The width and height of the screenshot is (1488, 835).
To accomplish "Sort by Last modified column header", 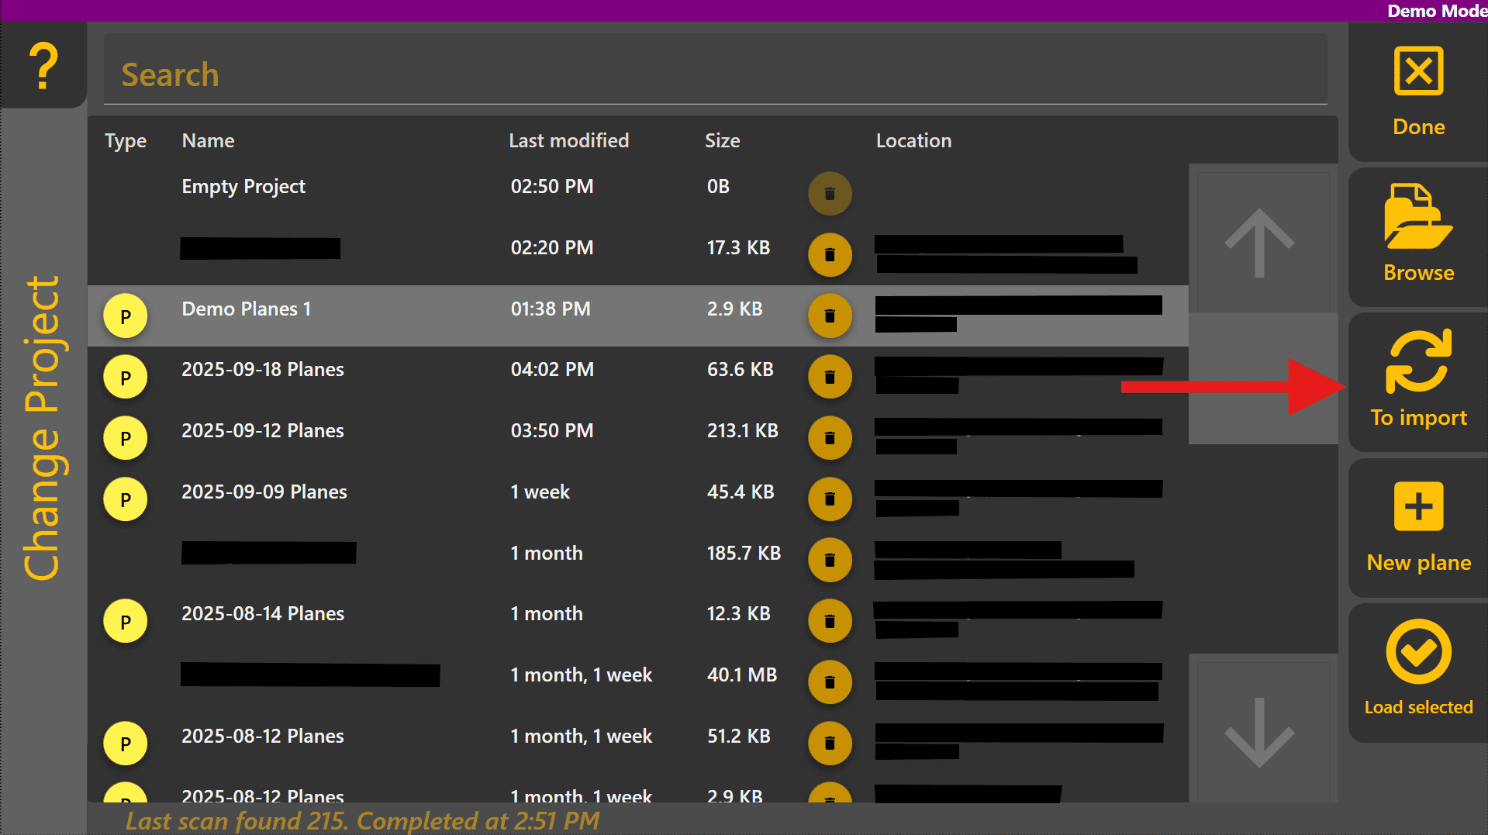I will (568, 141).
